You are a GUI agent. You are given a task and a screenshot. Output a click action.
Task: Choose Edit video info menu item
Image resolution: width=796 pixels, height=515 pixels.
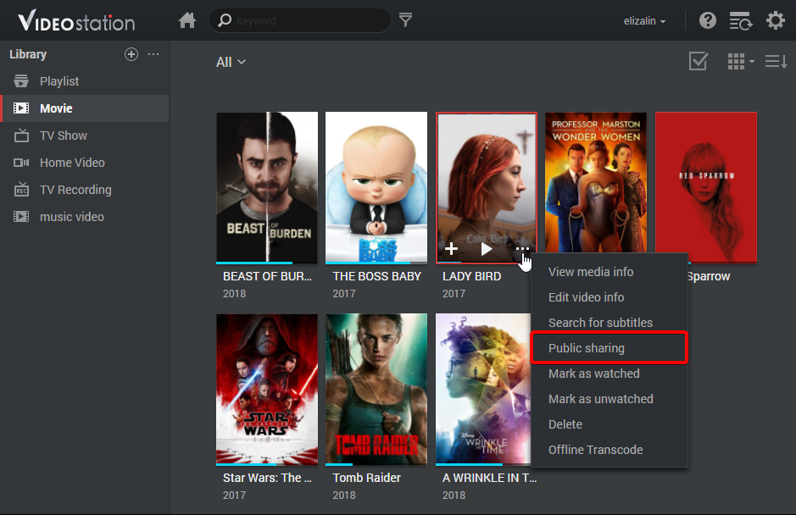610,297
